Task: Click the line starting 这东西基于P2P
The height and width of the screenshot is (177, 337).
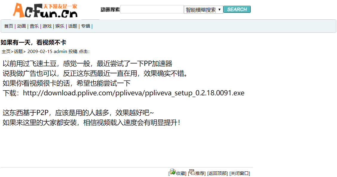Action: click(78, 113)
